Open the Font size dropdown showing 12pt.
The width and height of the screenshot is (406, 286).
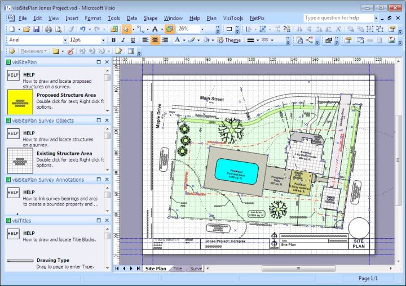coord(103,41)
